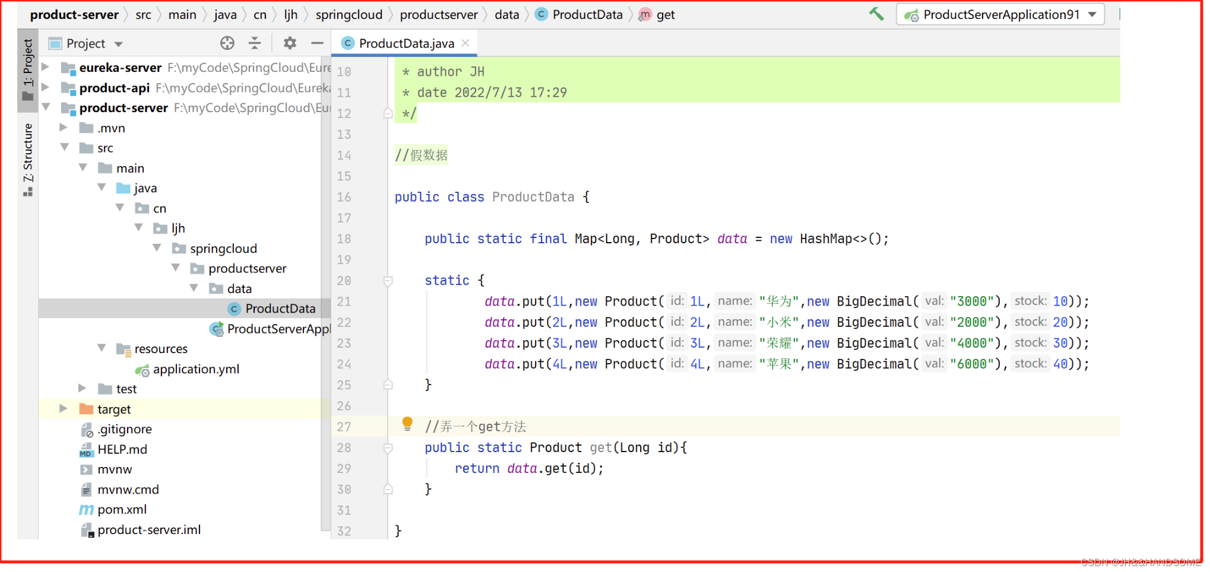
Task: Collapse the productserver package
Action: (x=176, y=268)
